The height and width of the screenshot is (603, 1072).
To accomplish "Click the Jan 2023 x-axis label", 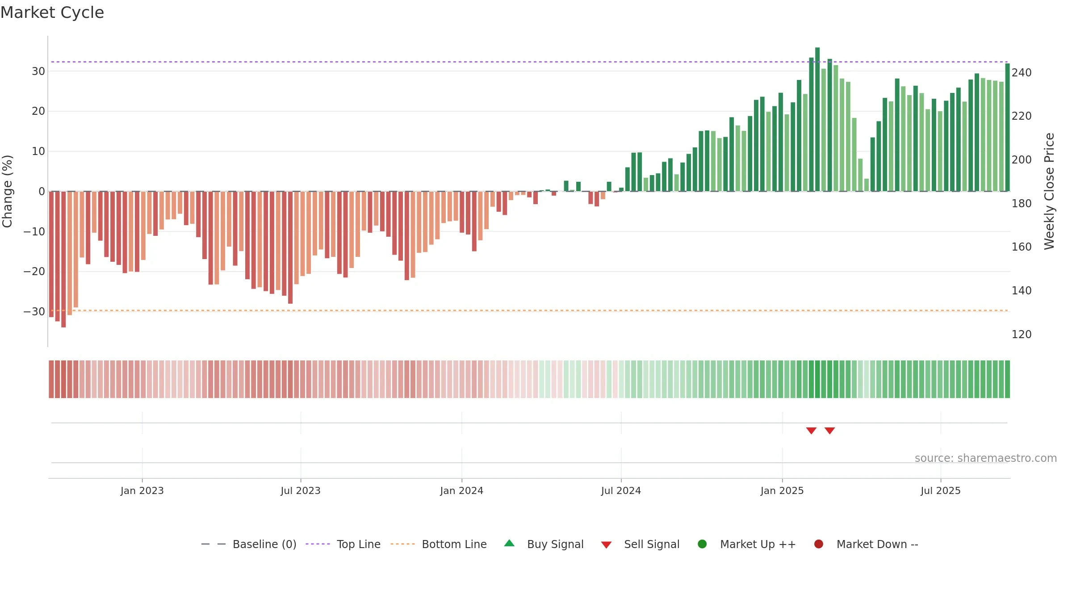I will click(142, 491).
